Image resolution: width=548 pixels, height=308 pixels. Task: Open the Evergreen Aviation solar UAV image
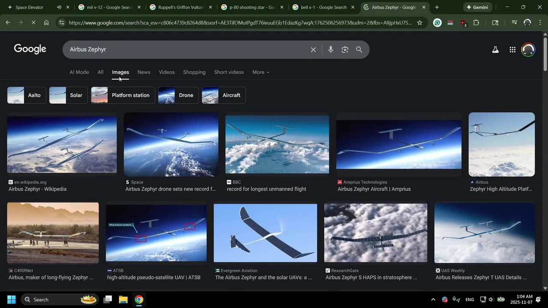tap(265, 233)
